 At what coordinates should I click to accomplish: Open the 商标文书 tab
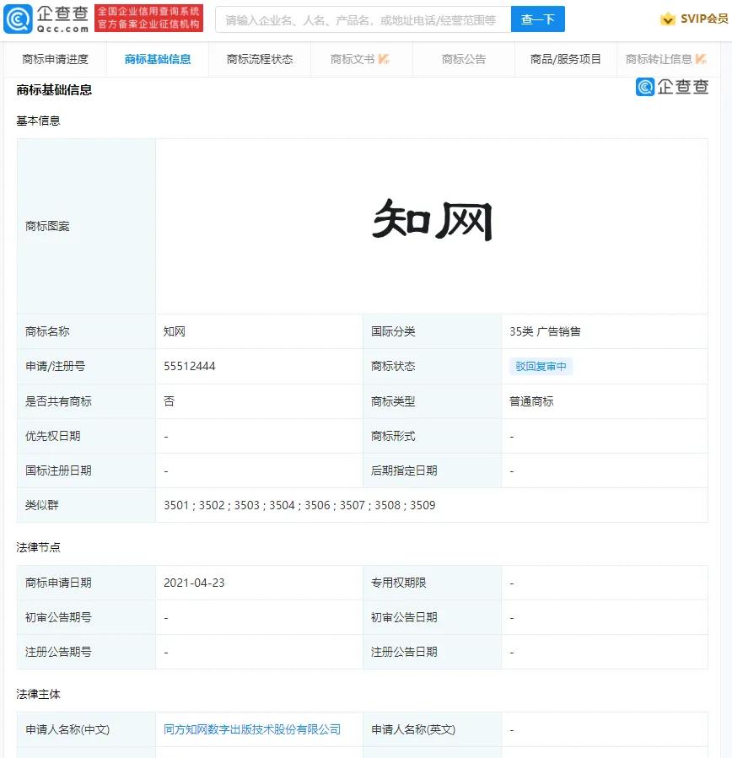(x=362, y=59)
